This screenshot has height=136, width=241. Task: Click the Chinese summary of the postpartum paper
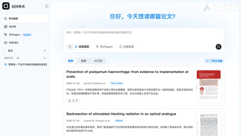(x=129, y=92)
